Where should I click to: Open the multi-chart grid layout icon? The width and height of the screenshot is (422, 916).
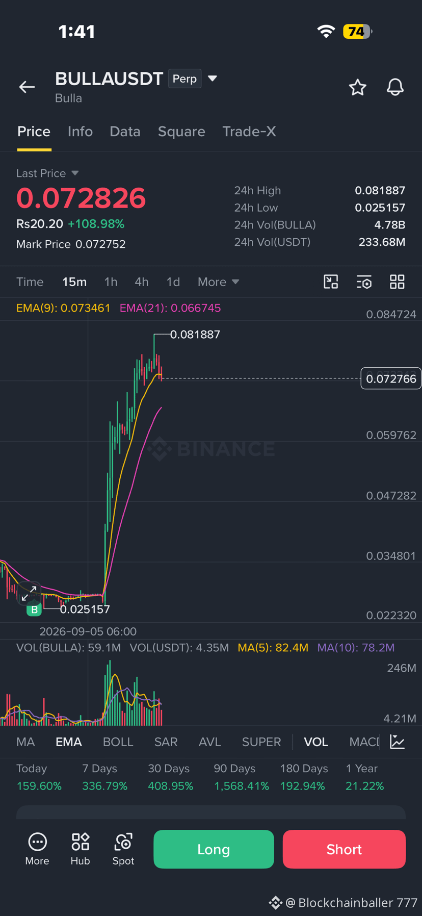tap(397, 282)
